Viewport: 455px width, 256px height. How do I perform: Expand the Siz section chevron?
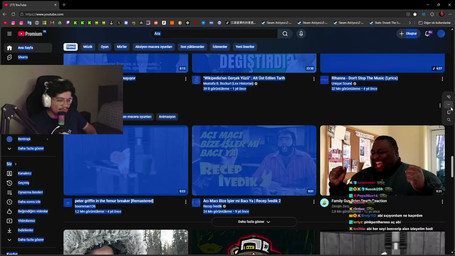pyautogui.click(x=16, y=164)
